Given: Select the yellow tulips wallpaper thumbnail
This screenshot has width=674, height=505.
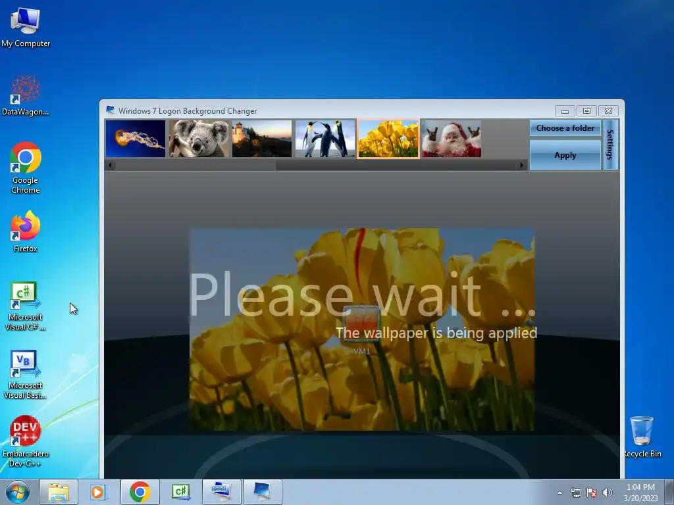Looking at the screenshot, I should point(388,139).
